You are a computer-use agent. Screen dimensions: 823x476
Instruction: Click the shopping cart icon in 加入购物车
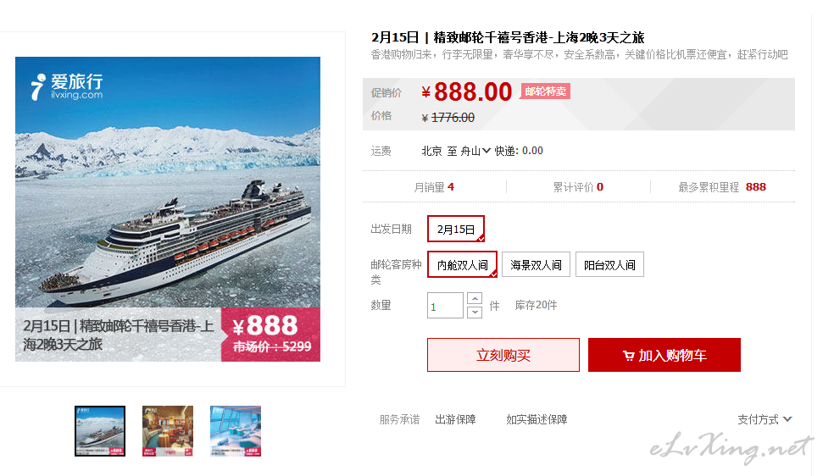coord(628,356)
